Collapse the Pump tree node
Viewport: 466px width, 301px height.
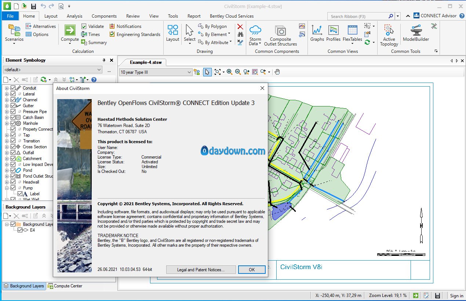7,188
